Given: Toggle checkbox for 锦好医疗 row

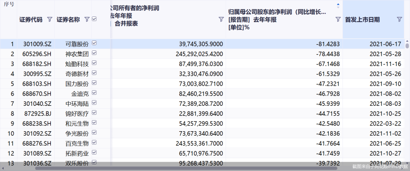Looking at the screenshot, I should [94, 112].
